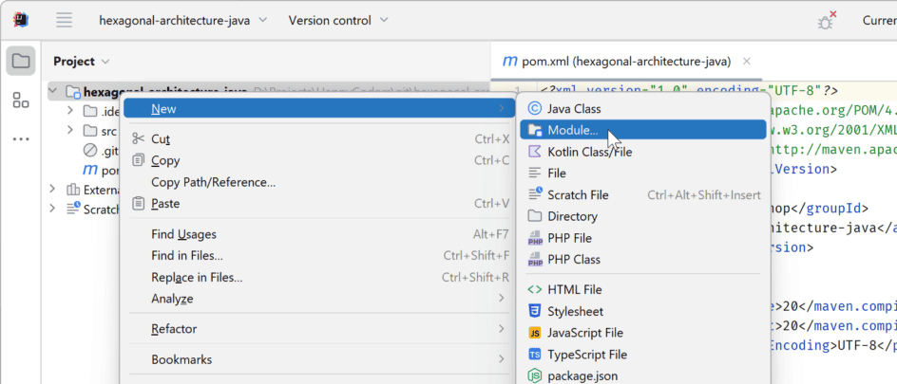Create a new package.json file
The height and width of the screenshot is (384, 897).
tap(579, 375)
